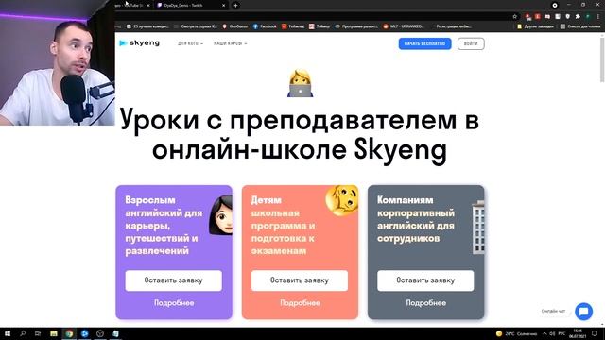Open «Подробнее» link on the orange Детям card
The height and width of the screenshot is (340, 605).
tap(300, 303)
